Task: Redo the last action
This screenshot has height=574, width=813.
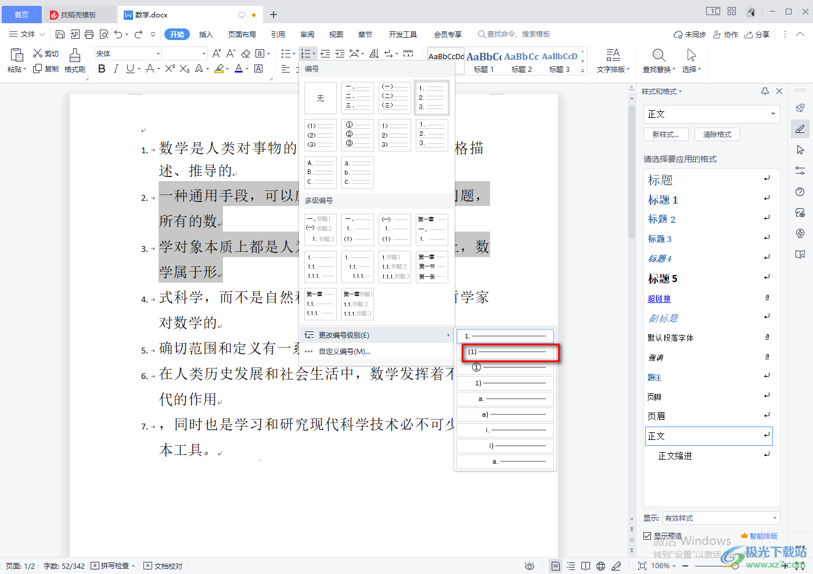Action: 138,34
